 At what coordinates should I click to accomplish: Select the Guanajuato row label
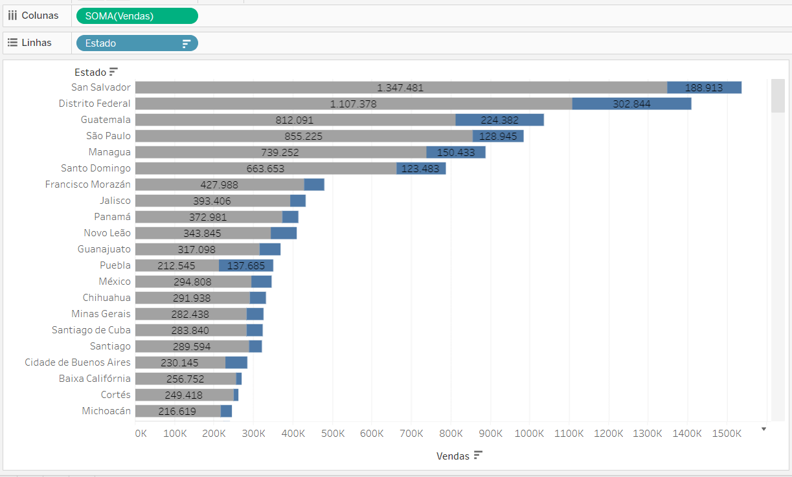[x=104, y=249]
